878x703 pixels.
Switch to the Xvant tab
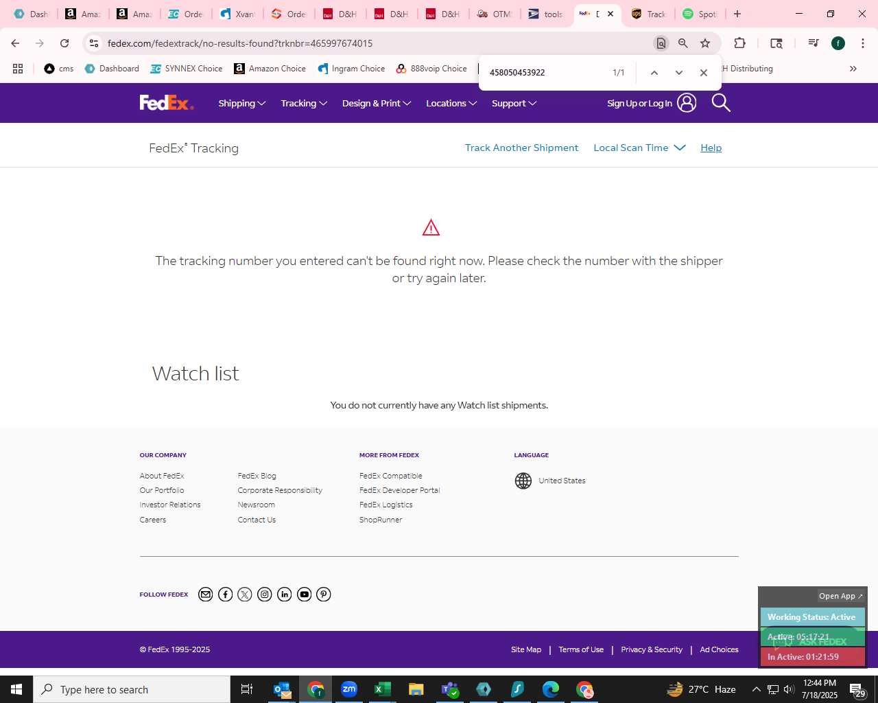point(237,14)
